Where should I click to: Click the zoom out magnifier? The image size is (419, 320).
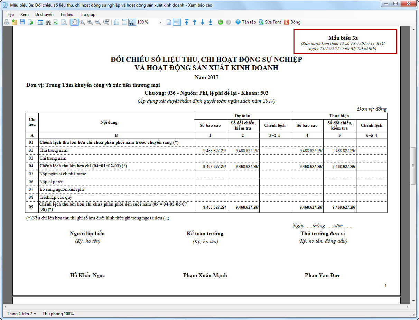(98, 22)
